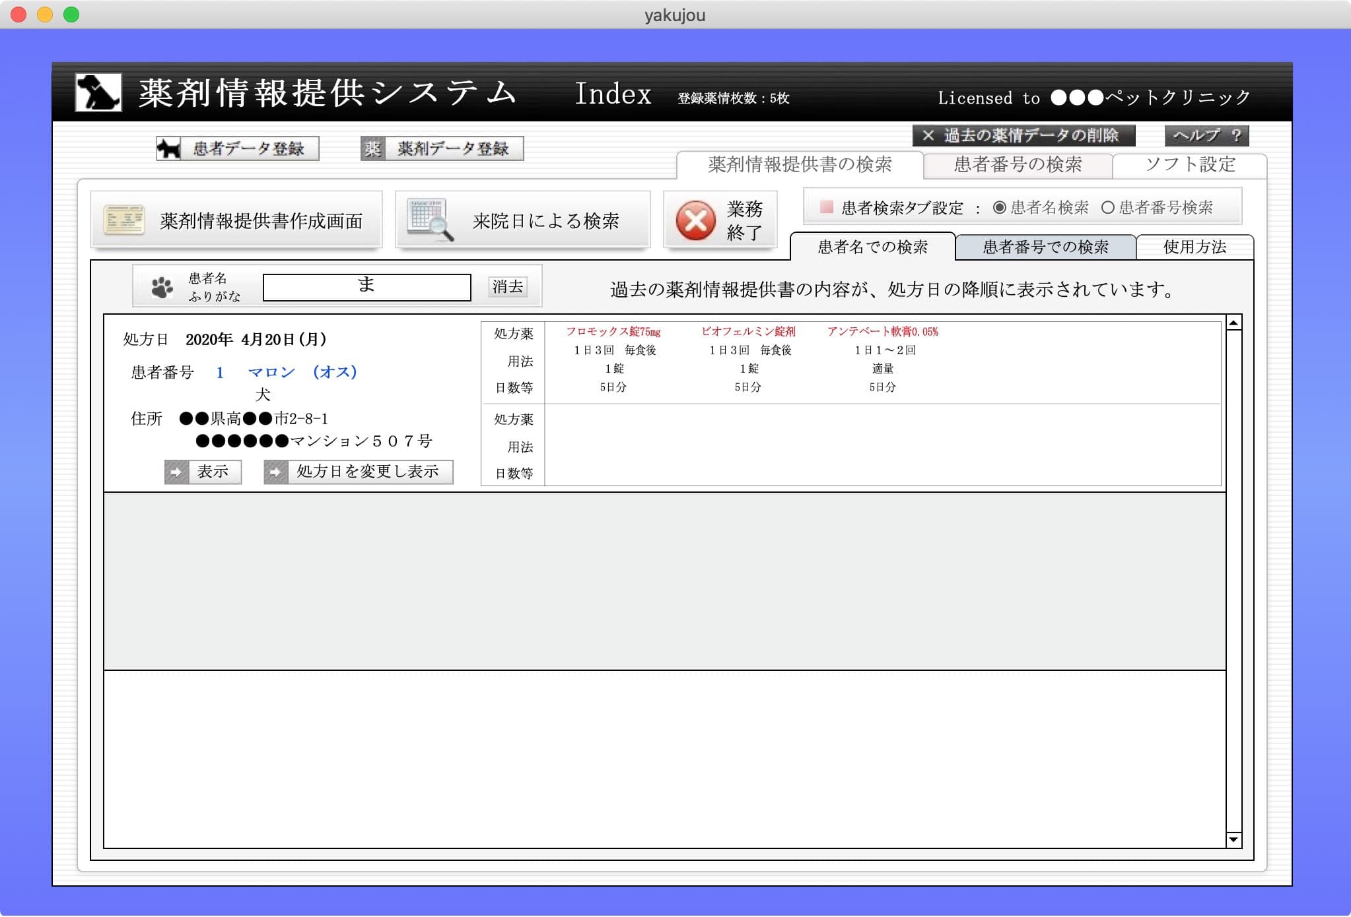The image size is (1351, 917).
Task: Click the calendar magnifier icon for 来院日による検索
Action: coord(430,220)
